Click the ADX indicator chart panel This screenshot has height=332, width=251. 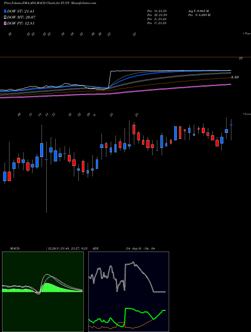tap(129, 292)
